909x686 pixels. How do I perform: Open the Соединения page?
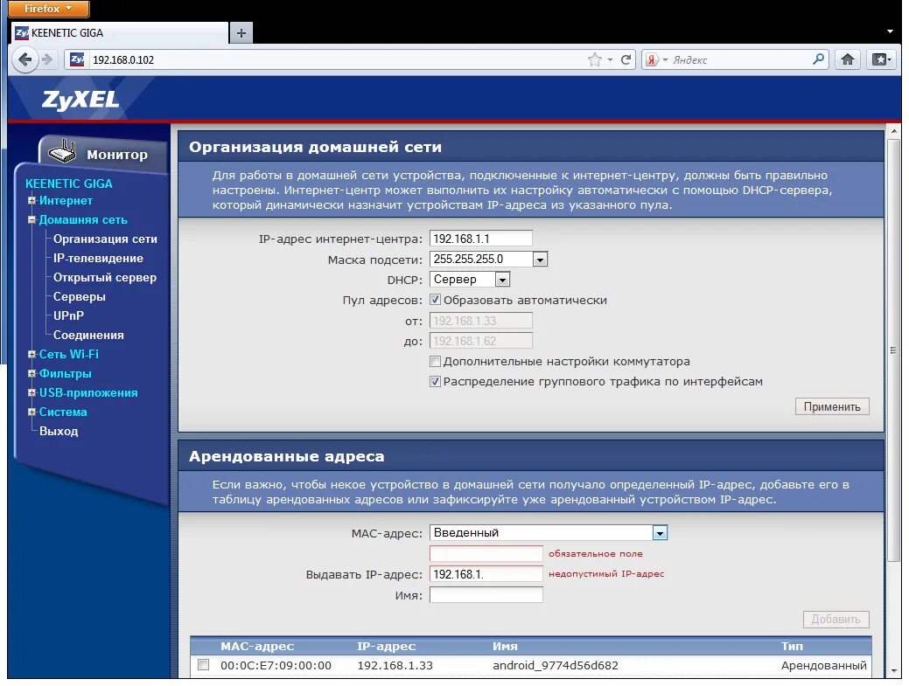[88, 335]
